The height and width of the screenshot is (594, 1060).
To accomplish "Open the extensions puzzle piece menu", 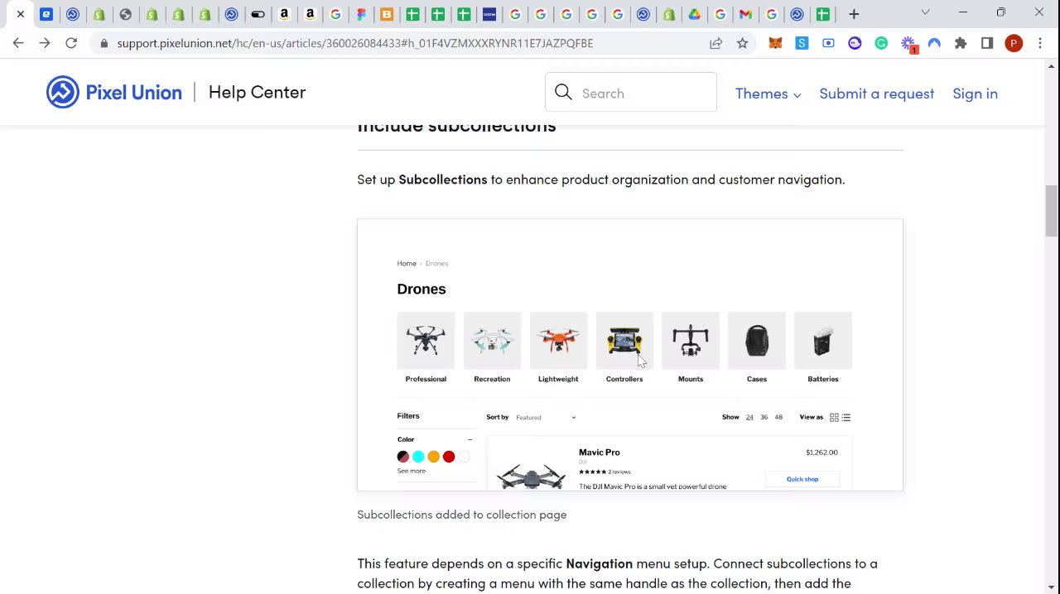I will 961,43.
